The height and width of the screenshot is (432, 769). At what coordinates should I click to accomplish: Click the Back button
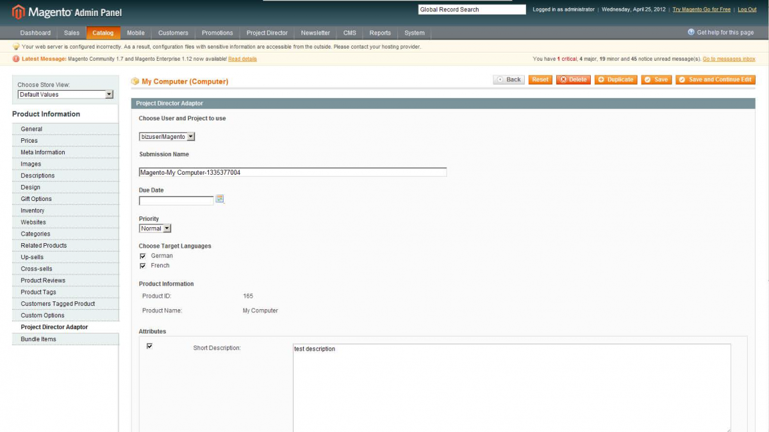pyautogui.click(x=509, y=80)
